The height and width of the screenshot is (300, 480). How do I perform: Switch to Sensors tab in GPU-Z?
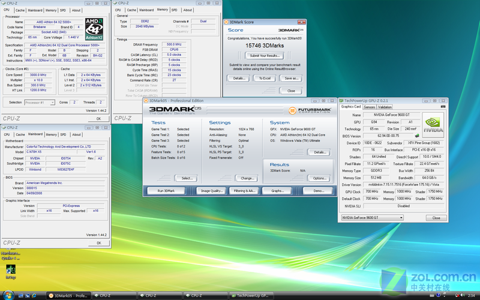pyautogui.click(x=369, y=107)
